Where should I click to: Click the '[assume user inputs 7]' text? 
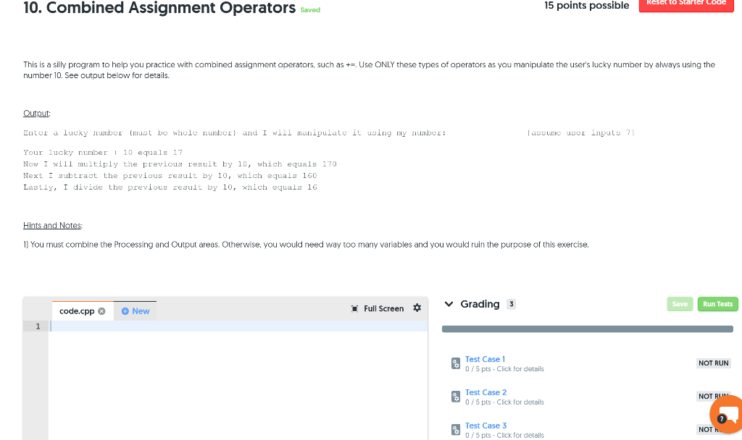pyautogui.click(x=580, y=133)
